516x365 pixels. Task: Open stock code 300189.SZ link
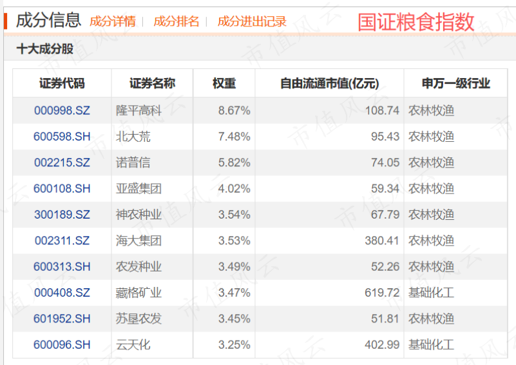click(x=62, y=215)
